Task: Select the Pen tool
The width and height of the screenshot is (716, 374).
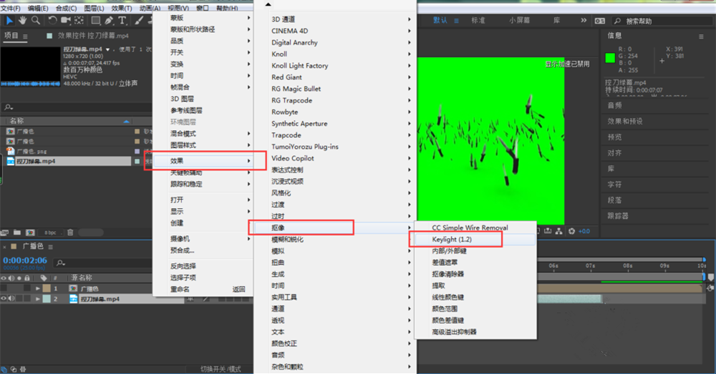Action: (x=109, y=20)
